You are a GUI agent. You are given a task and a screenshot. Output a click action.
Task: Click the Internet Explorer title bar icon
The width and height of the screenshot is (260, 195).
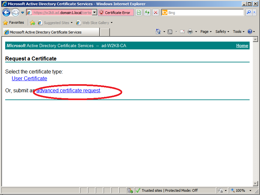5,4
